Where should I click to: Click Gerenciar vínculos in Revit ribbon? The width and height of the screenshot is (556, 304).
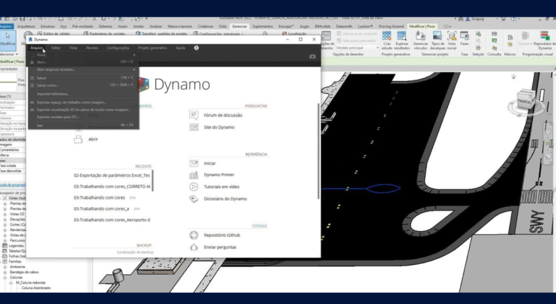tap(420, 40)
